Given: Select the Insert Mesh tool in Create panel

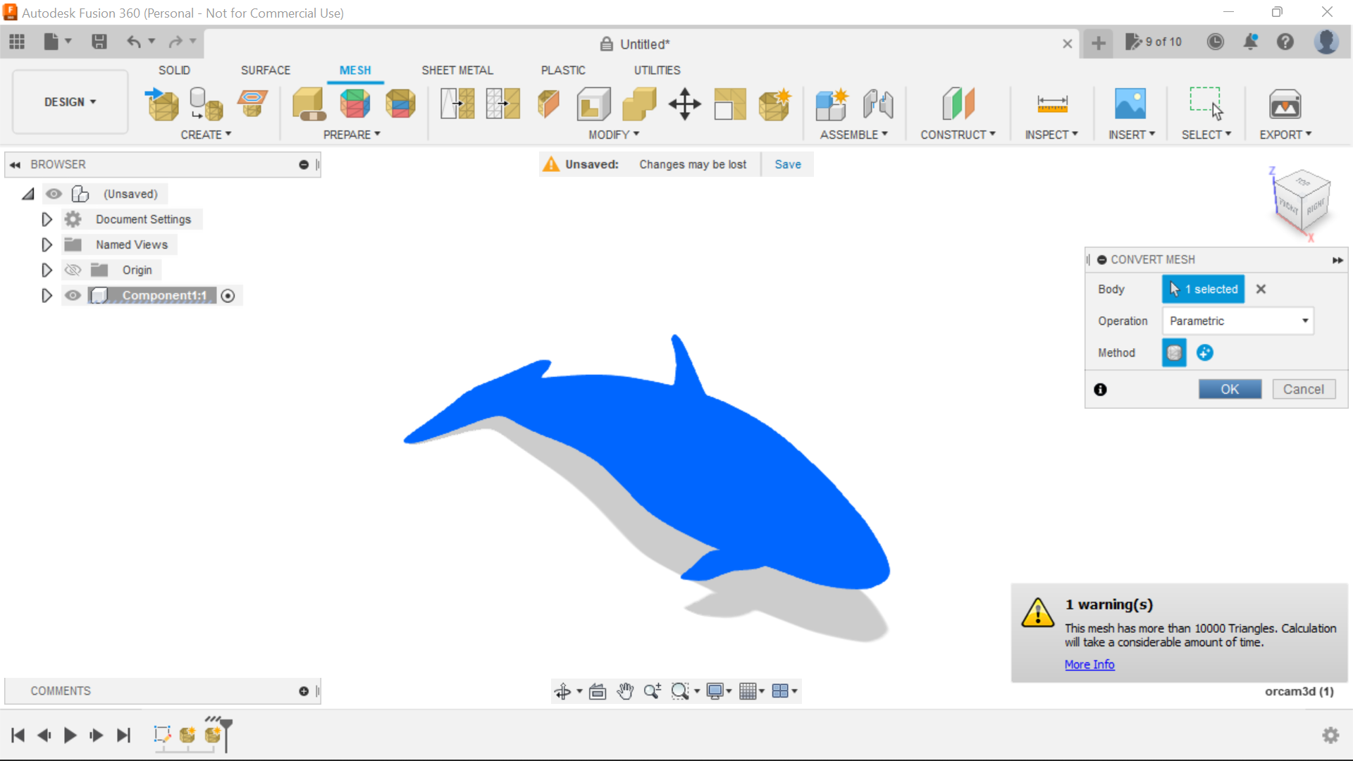Looking at the screenshot, I should (x=161, y=104).
